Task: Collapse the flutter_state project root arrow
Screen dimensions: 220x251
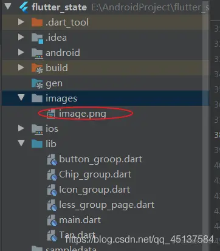Action: tap(8, 6)
